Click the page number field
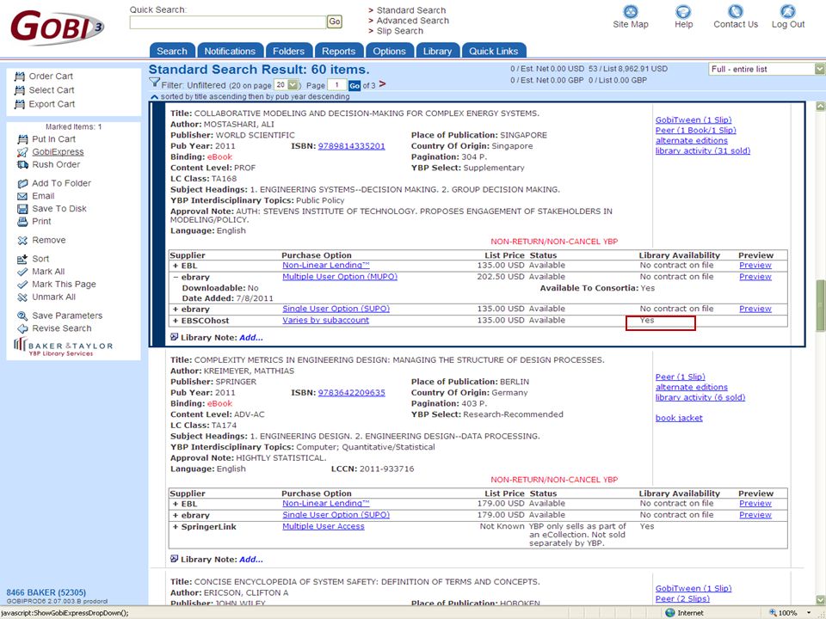This screenshot has width=826, height=619. coord(336,85)
